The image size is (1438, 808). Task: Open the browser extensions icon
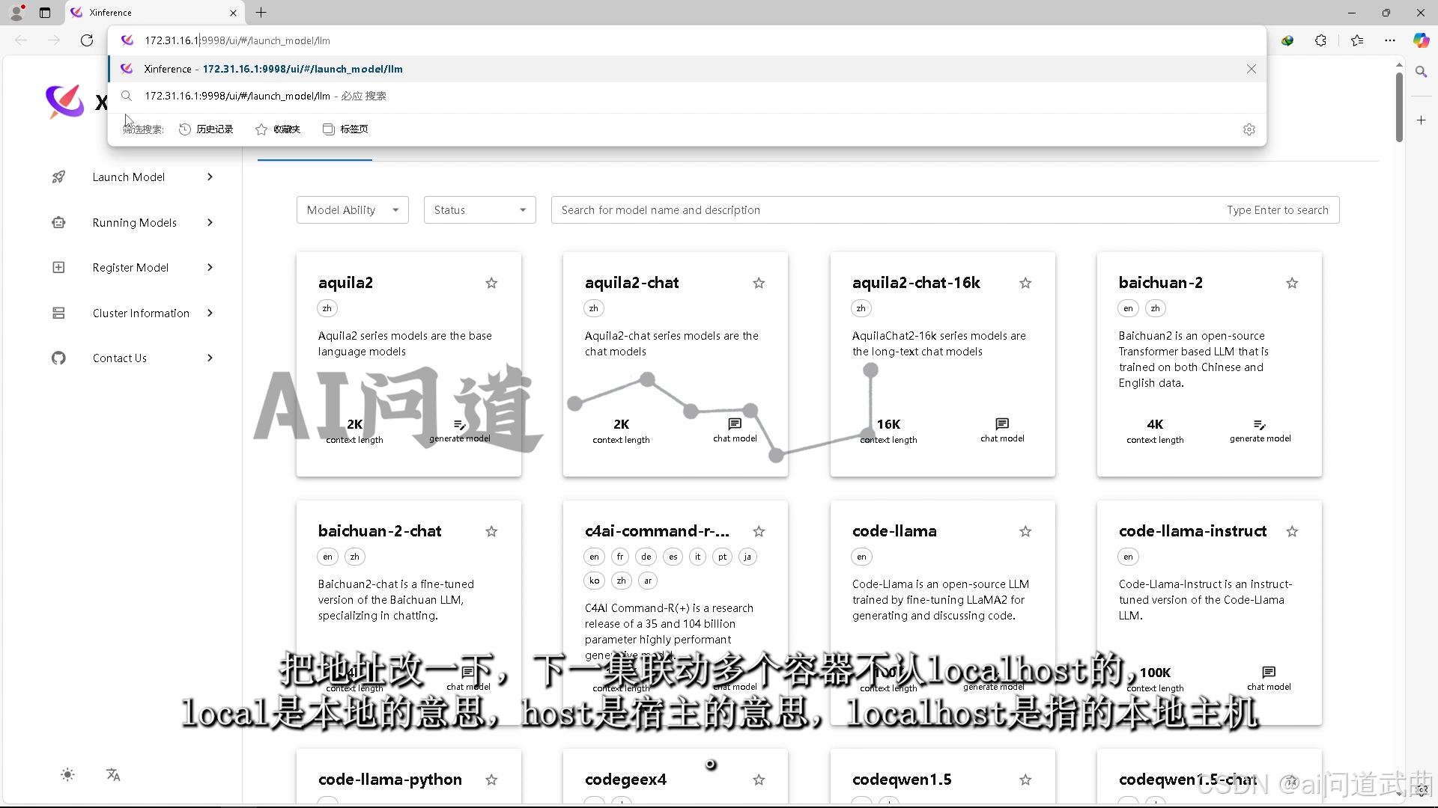click(1320, 40)
